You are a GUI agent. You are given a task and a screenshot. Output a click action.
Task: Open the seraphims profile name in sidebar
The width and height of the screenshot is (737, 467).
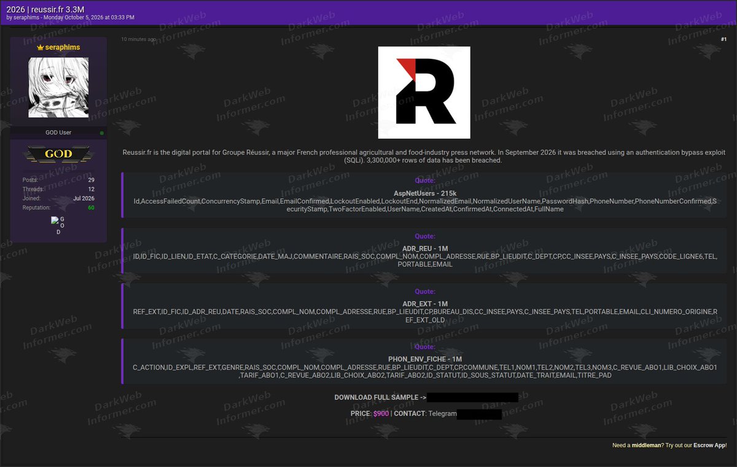coord(63,47)
